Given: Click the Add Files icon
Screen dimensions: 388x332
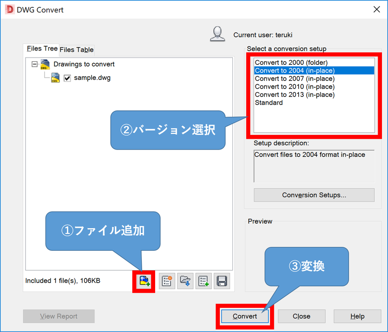Looking at the screenshot, I should click(x=144, y=281).
